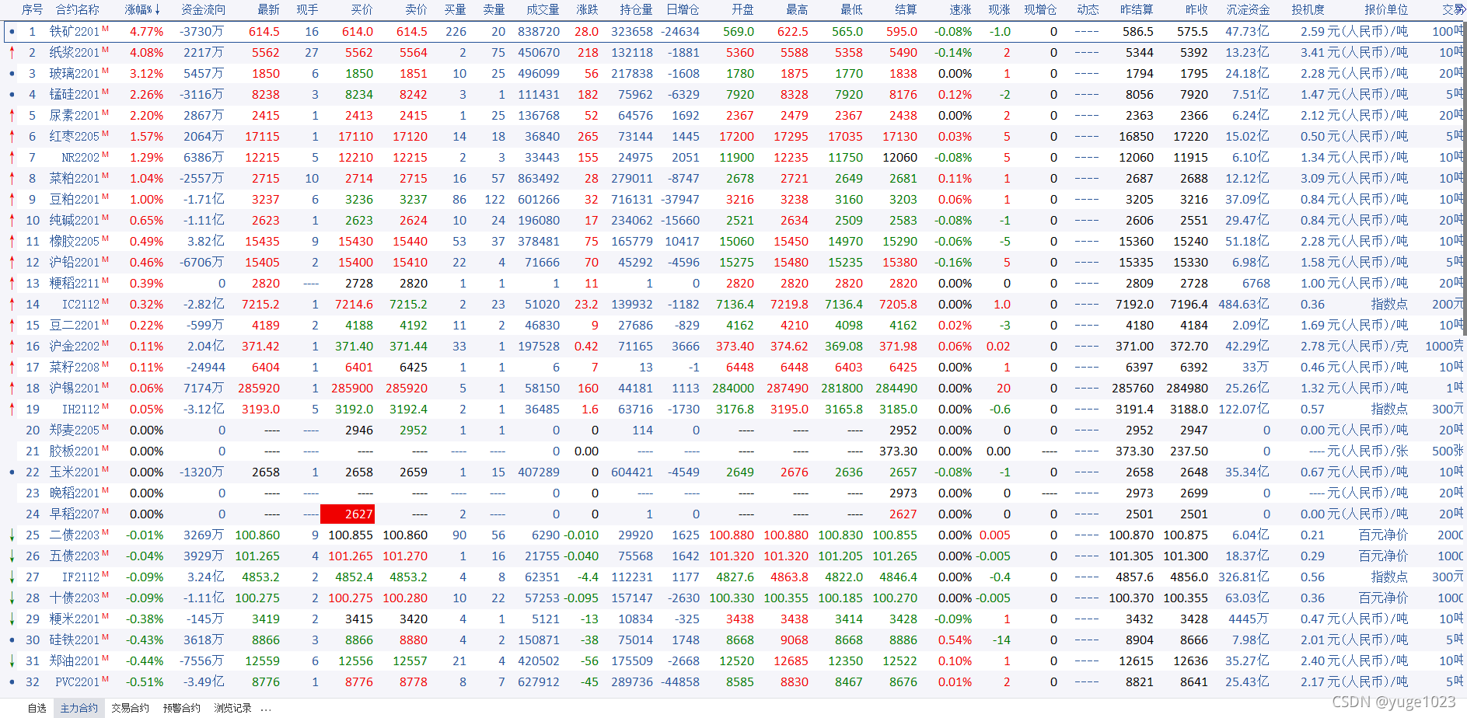Click the 4.77% change value for 铁矿2201

147,32
